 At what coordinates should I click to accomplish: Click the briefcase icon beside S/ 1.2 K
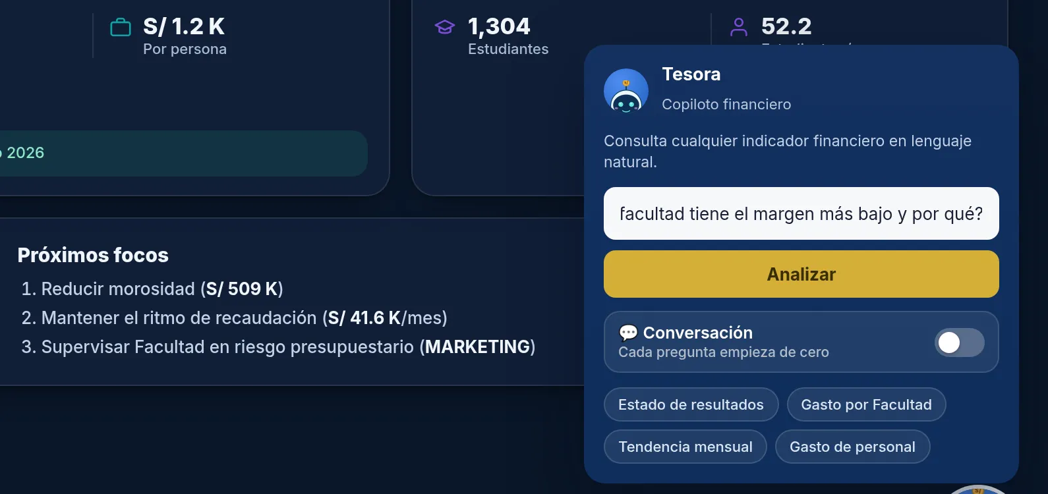click(121, 28)
